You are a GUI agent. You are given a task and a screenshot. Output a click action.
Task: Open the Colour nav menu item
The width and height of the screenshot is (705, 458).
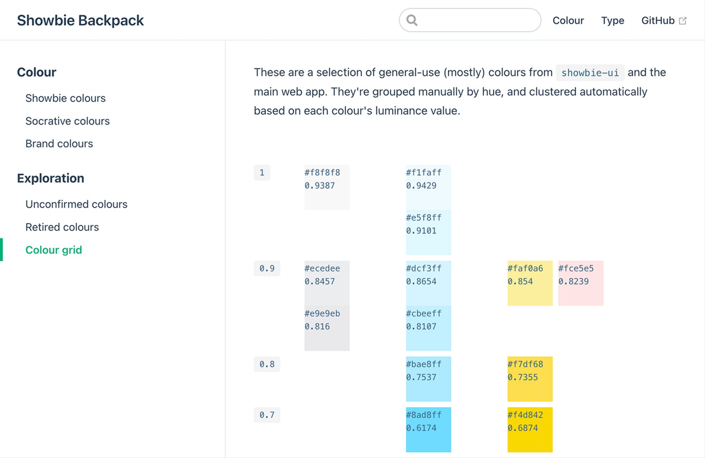[x=568, y=21]
